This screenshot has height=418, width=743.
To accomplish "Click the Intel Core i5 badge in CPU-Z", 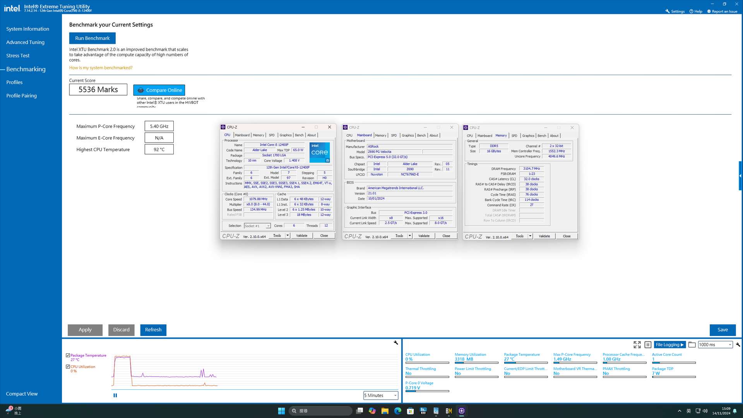I will [320, 152].
